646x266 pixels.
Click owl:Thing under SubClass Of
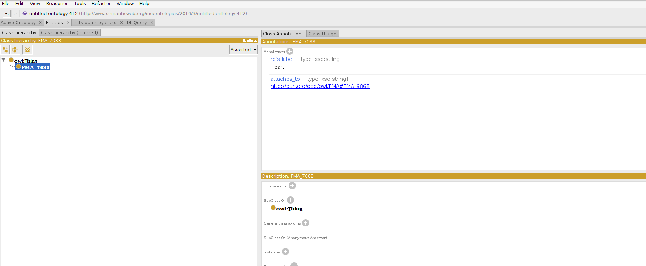[x=289, y=209]
